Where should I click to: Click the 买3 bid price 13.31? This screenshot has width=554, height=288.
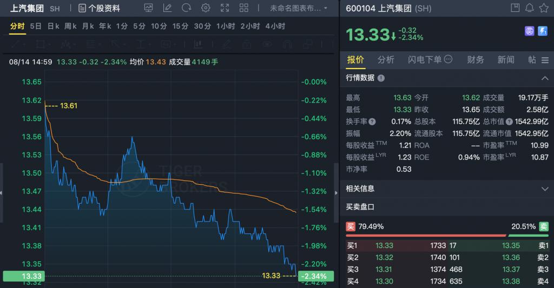click(x=384, y=269)
